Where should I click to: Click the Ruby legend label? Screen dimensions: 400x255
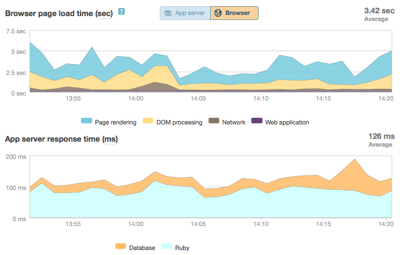182,248
